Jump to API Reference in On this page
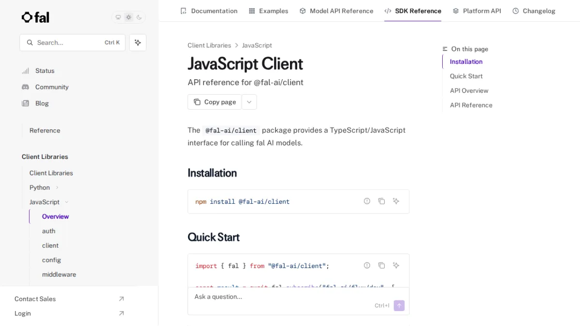Viewport: 580px width, 326px height. pos(471,105)
